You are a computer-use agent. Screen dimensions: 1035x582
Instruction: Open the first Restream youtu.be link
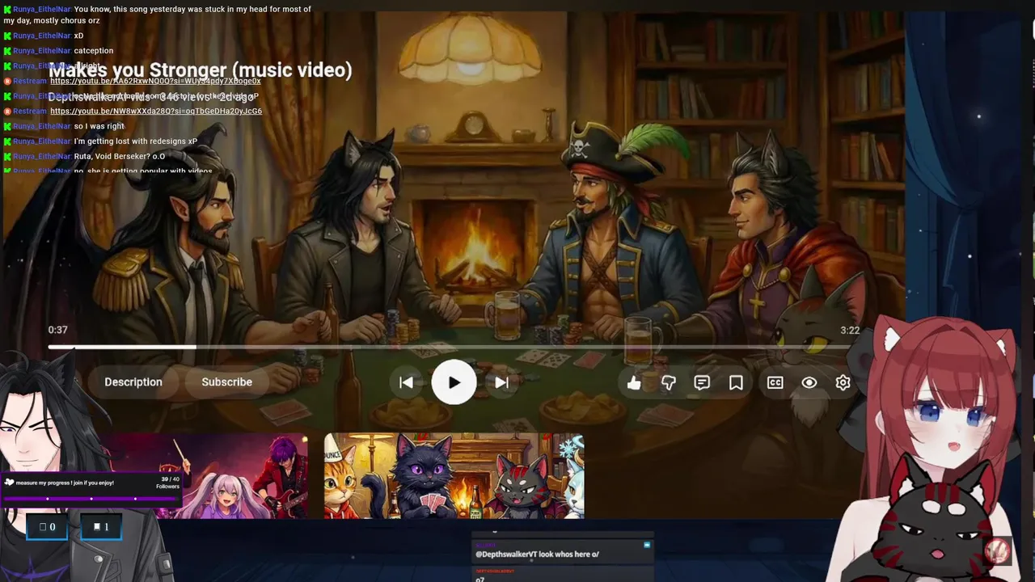tap(155, 81)
